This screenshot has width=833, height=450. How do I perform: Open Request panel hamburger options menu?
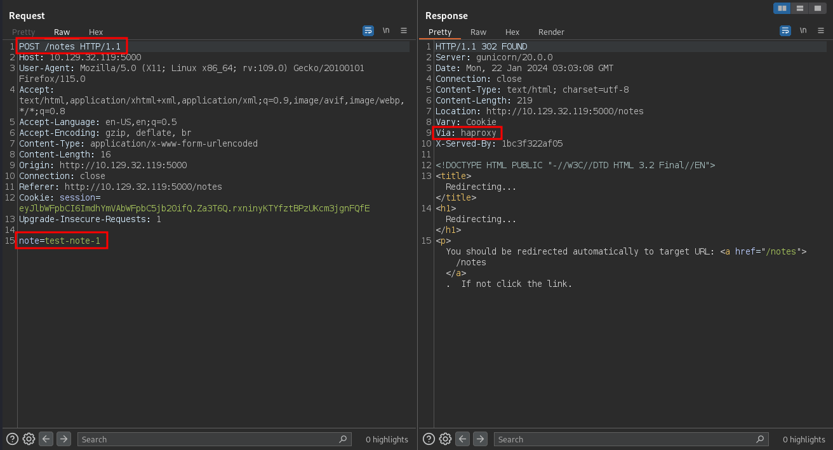[x=404, y=30]
